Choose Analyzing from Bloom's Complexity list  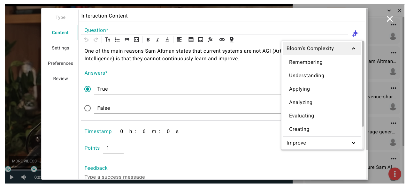coord(301,102)
